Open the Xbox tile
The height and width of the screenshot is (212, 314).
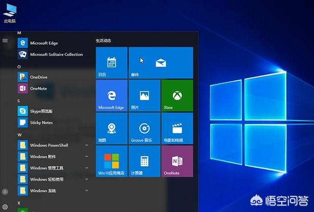[177, 95]
